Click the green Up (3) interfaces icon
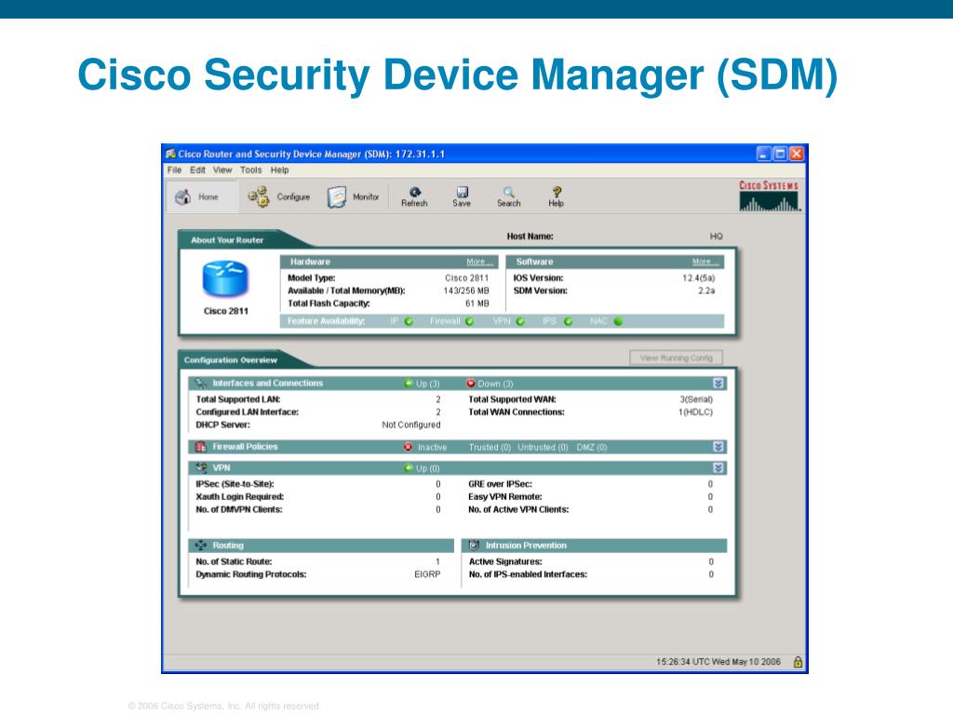Viewport: 953px width, 715px height. point(409,384)
